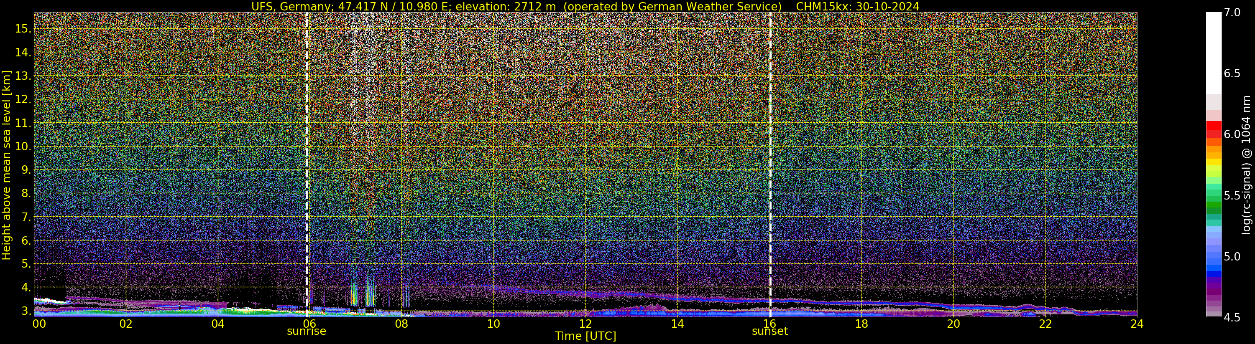1255x344 pixels.
Task: Click the '08' time tick label
Action: tap(401, 323)
